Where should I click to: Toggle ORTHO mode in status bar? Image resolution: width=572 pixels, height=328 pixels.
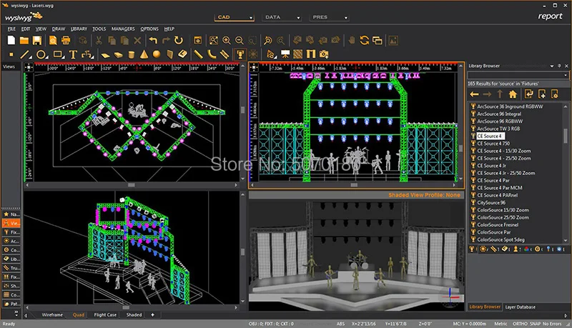(521, 324)
